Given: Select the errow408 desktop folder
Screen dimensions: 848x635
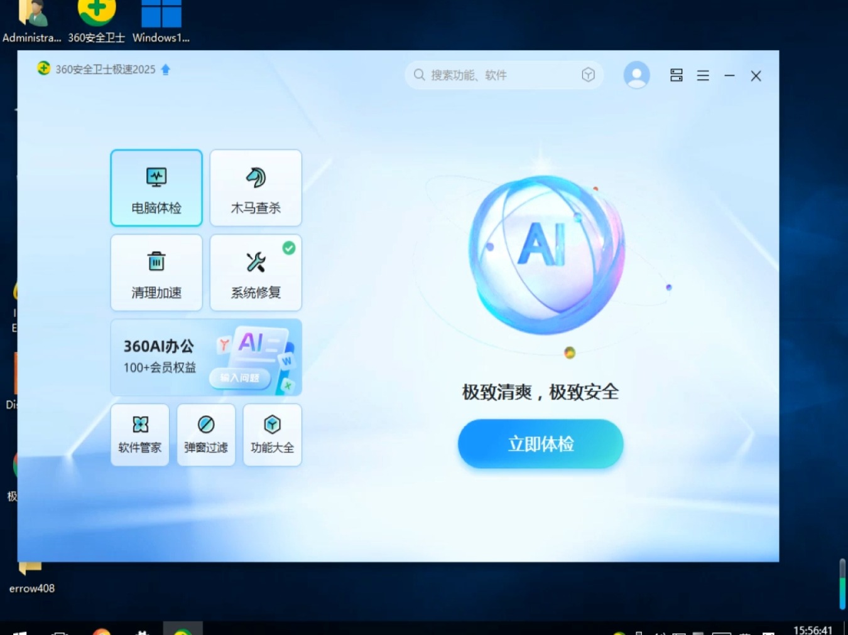Looking at the screenshot, I should click(31, 579).
